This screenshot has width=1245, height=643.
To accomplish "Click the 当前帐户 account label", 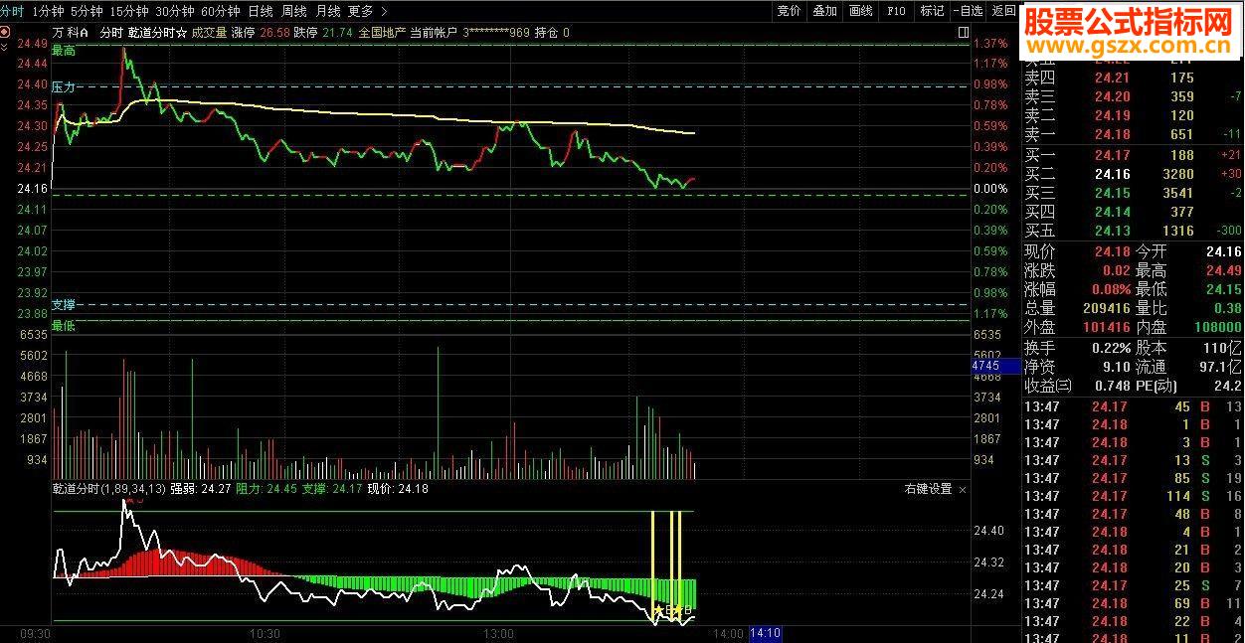I will pyautogui.click(x=434, y=32).
